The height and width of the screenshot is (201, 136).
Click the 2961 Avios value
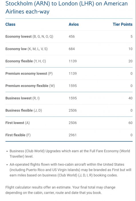click(73, 135)
